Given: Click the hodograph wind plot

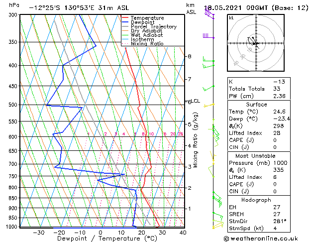Looking at the screenshot, I should pyautogui.click(x=256, y=43).
